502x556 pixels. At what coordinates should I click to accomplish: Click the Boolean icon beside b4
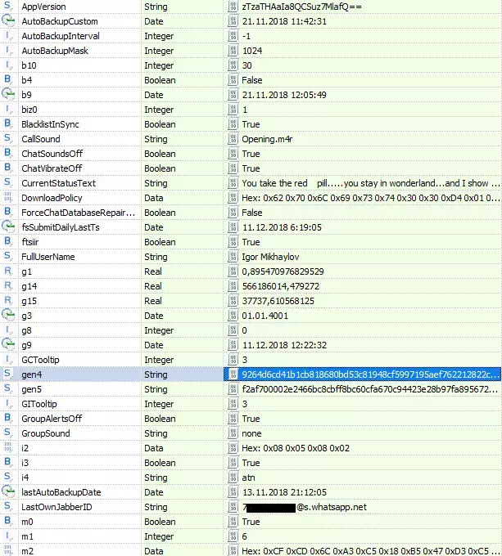(7, 80)
